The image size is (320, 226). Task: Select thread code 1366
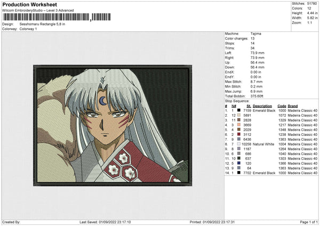click(x=282, y=163)
